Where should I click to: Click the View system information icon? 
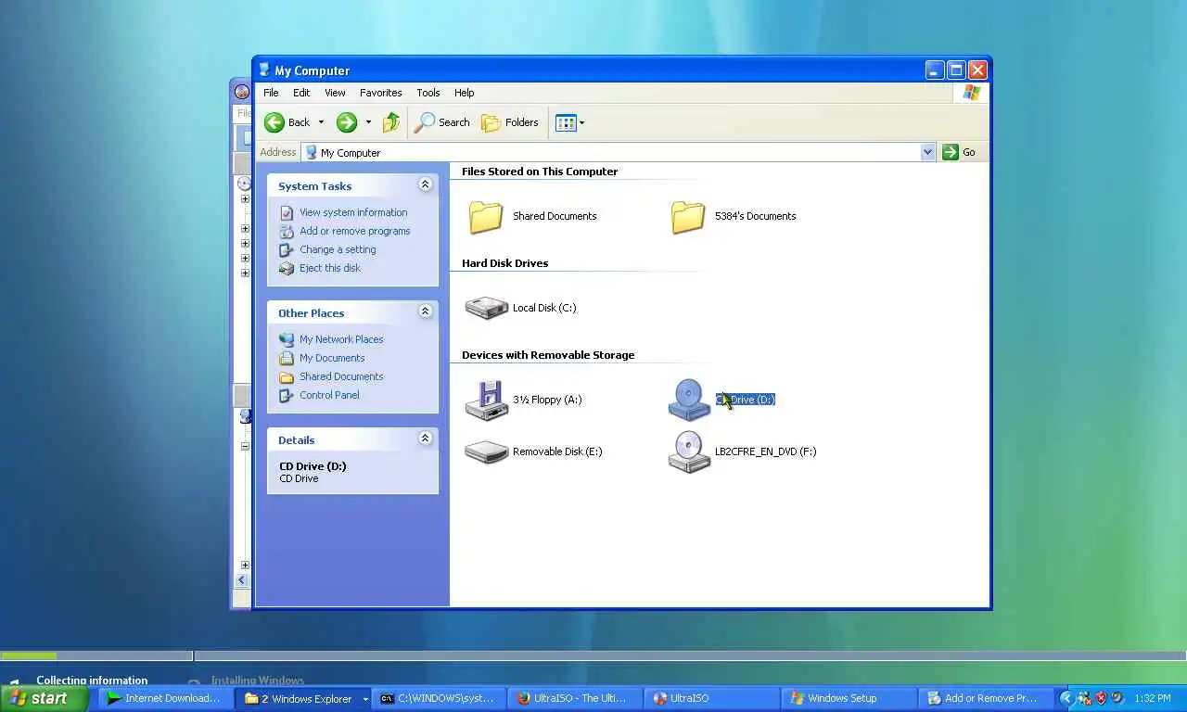pos(287,212)
